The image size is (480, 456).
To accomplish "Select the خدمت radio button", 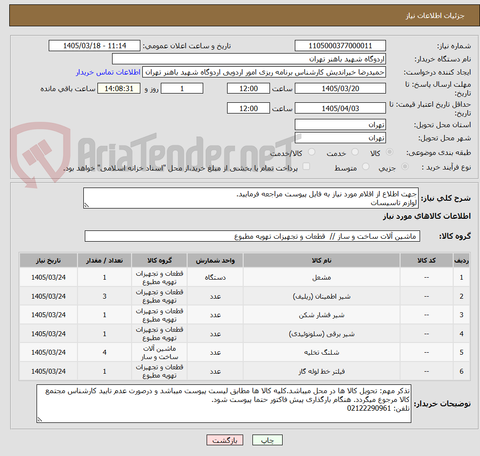I will pyautogui.click(x=355, y=152).
